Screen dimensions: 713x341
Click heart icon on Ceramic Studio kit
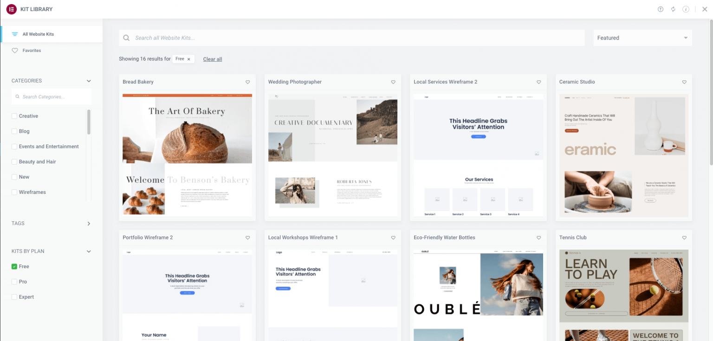pyautogui.click(x=684, y=82)
